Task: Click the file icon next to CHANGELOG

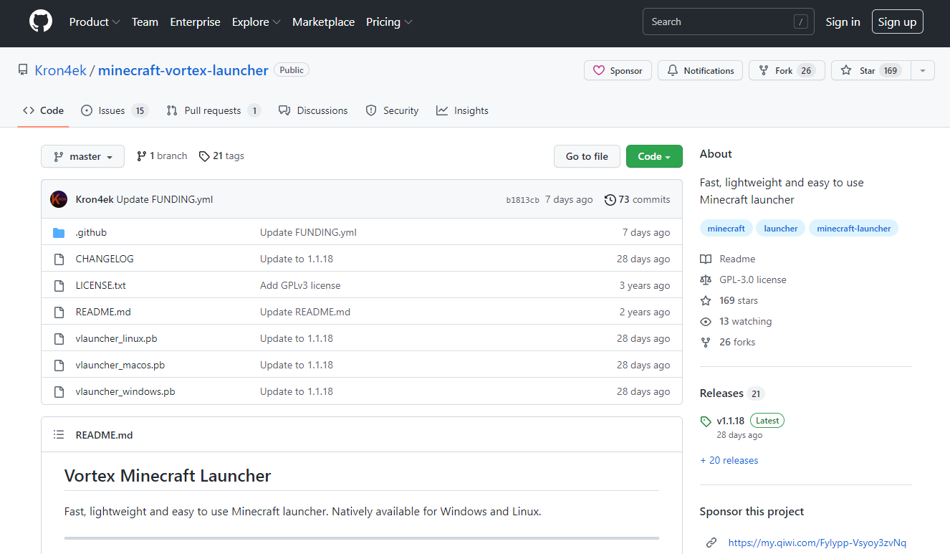Action: pyautogui.click(x=59, y=259)
